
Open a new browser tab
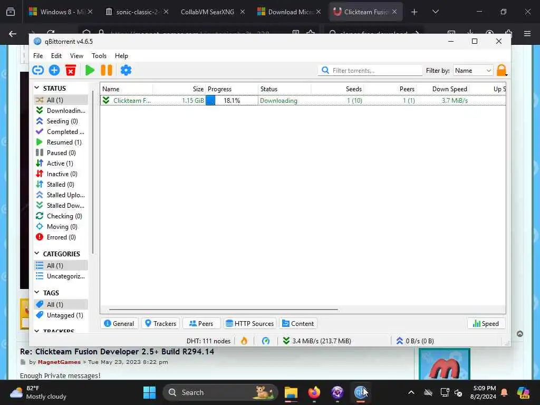414,12
